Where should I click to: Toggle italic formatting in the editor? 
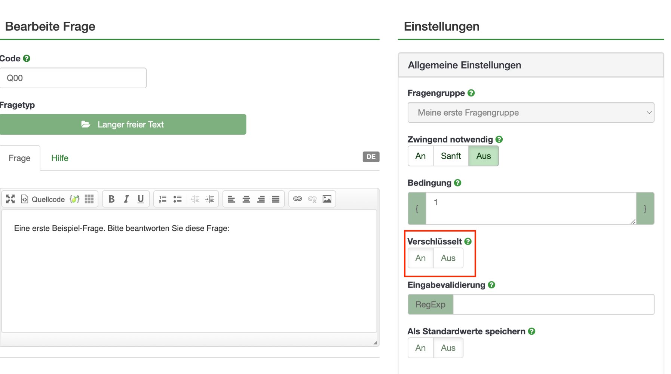click(126, 199)
